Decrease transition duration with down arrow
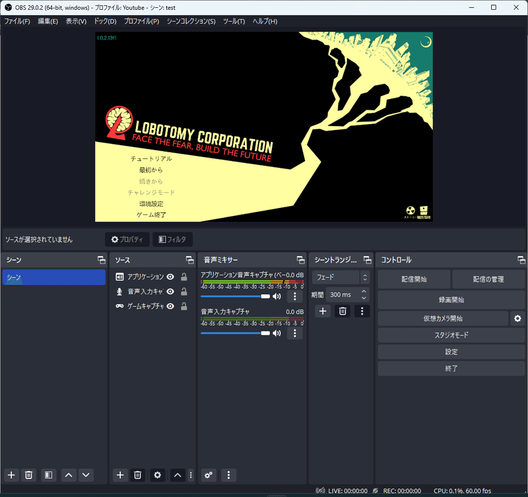The width and height of the screenshot is (528, 497). click(x=364, y=298)
